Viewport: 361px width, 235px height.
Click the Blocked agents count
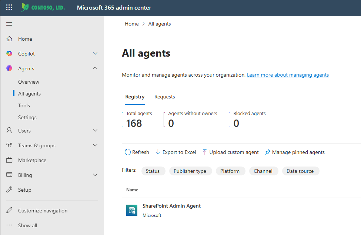236,123
